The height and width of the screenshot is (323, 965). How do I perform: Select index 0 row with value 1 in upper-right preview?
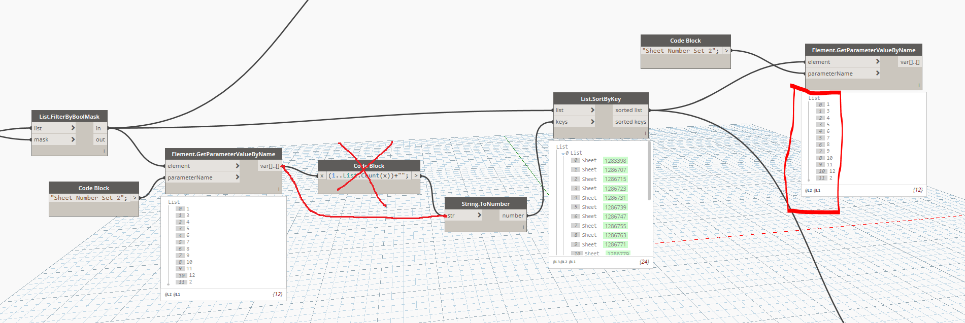point(823,104)
